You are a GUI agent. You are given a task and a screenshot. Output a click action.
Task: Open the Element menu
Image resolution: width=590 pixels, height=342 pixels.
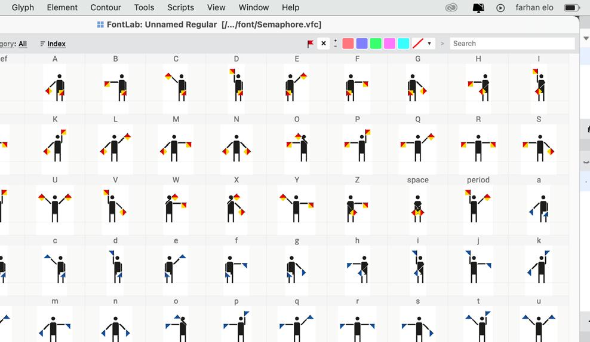[x=62, y=8]
